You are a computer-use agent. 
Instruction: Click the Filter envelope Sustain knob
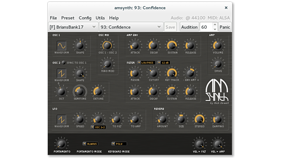[172, 92]
